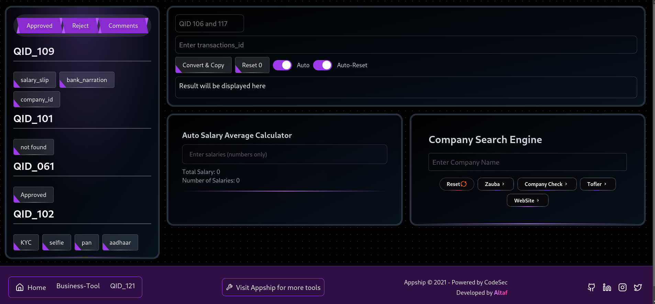The height and width of the screenshot is (304, 655).
Task: Disable the Auto toggle switch
Action: 282,65
